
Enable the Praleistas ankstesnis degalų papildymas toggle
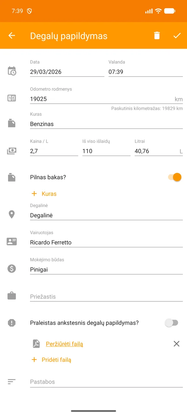[x=172, y=323]
